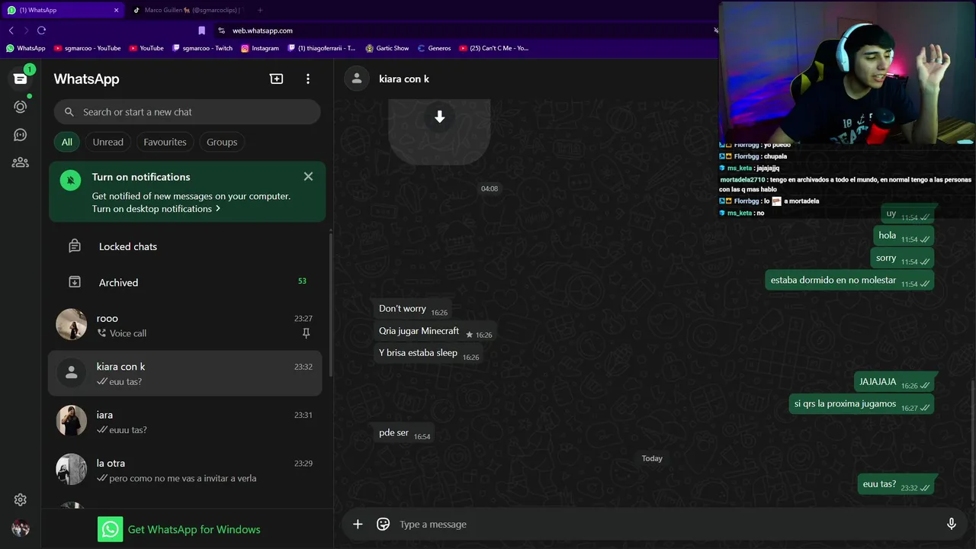
Task: Reload the page
Action: click(x=41, y=30)
